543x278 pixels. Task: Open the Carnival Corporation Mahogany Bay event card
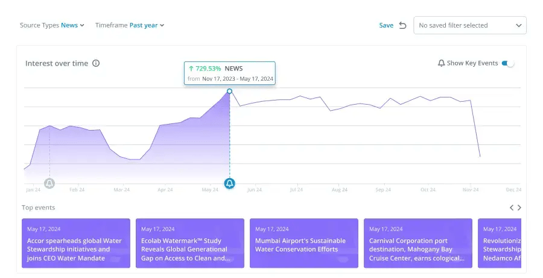pyautogui.click(x=418, y=243)
